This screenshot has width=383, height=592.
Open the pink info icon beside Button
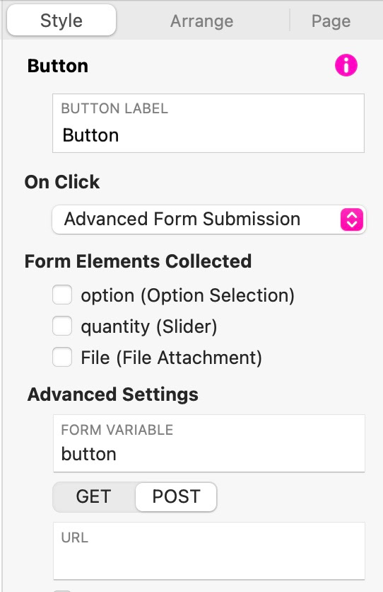[x=346, y=65]
